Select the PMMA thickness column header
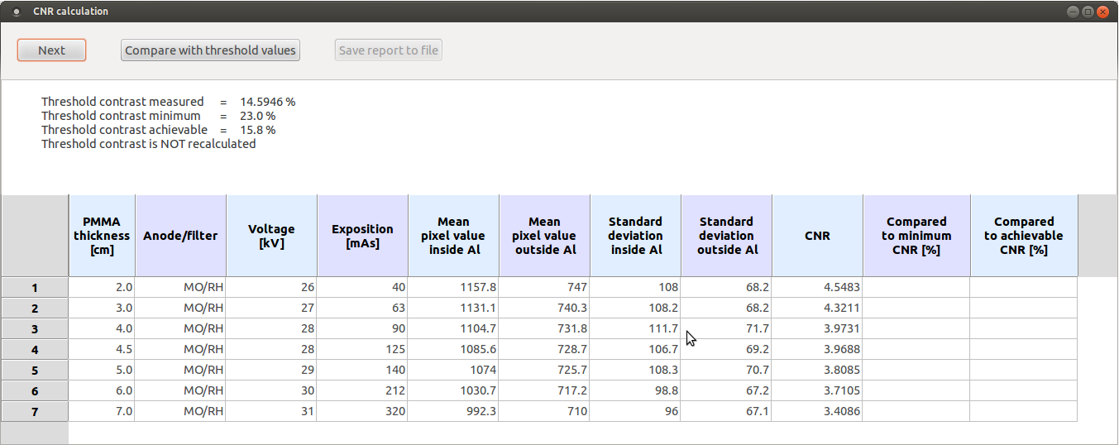Screen dimensions: 1119x445 click(x=102, y=236)
